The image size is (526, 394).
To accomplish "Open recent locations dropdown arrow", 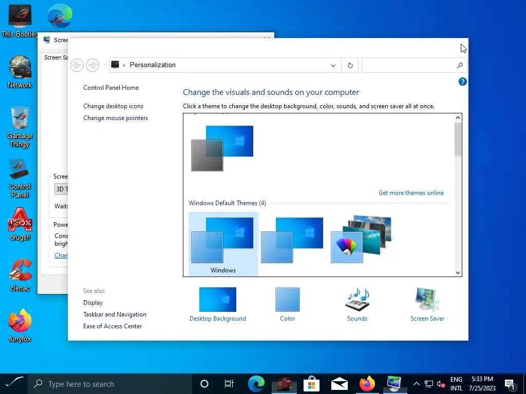I will point(105,65).
